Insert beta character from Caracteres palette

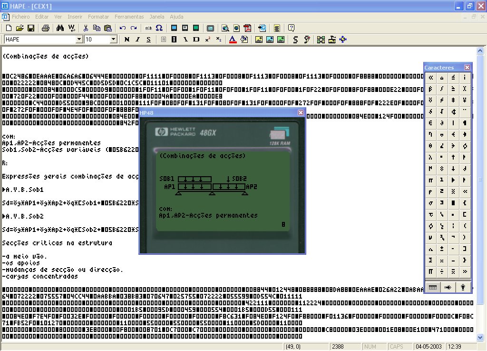pos(430,89)
